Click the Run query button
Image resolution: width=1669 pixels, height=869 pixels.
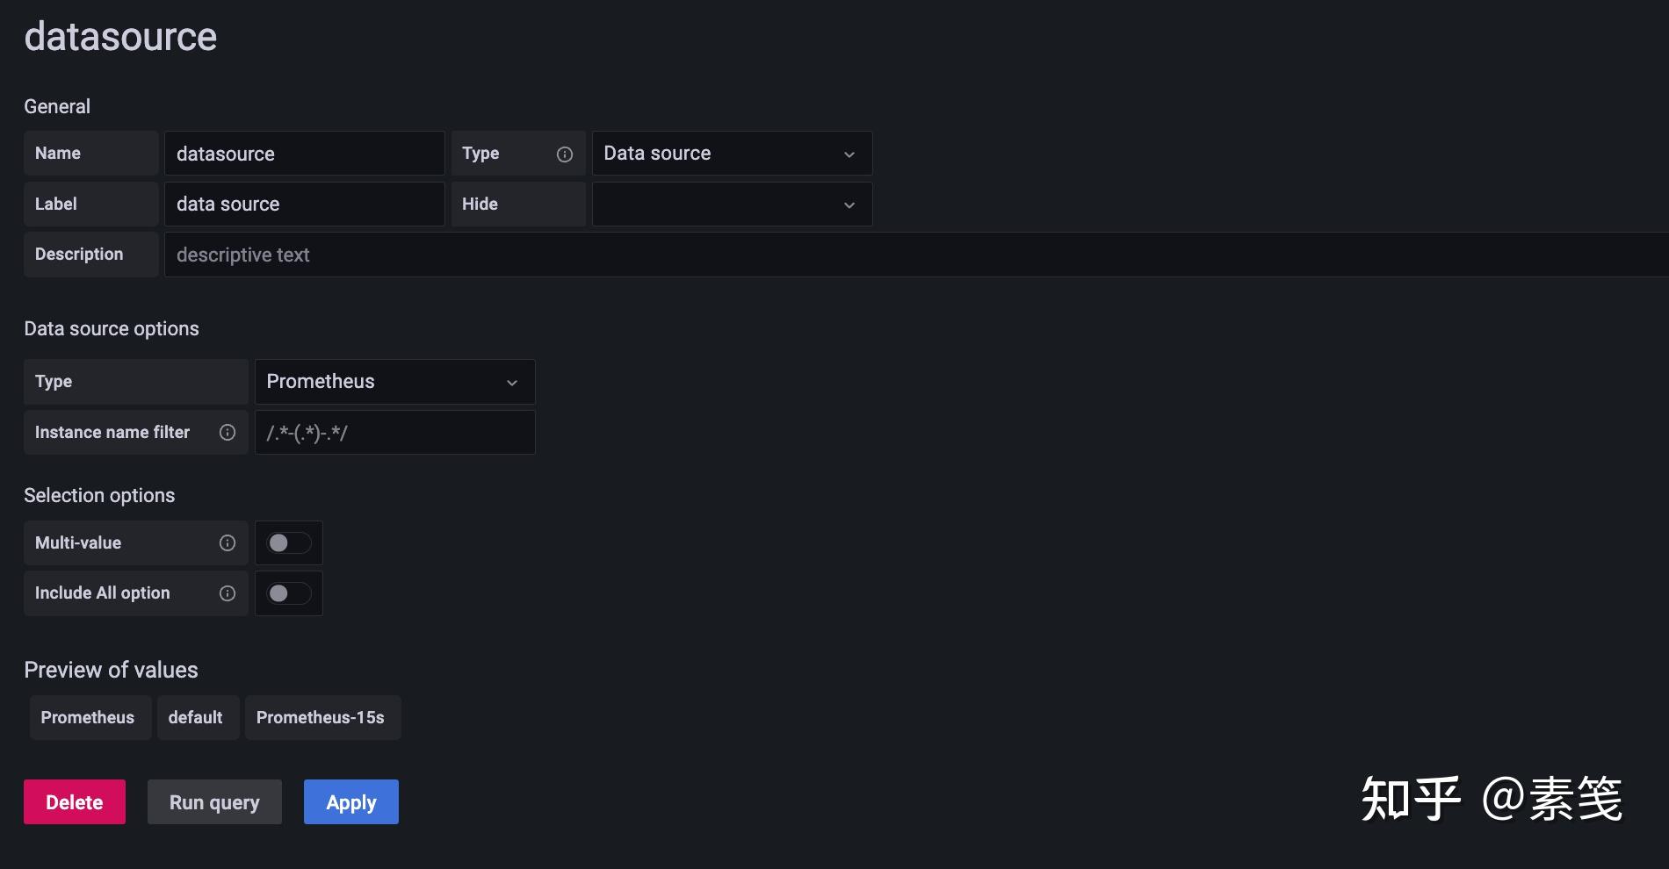click(x=214, y=802)
